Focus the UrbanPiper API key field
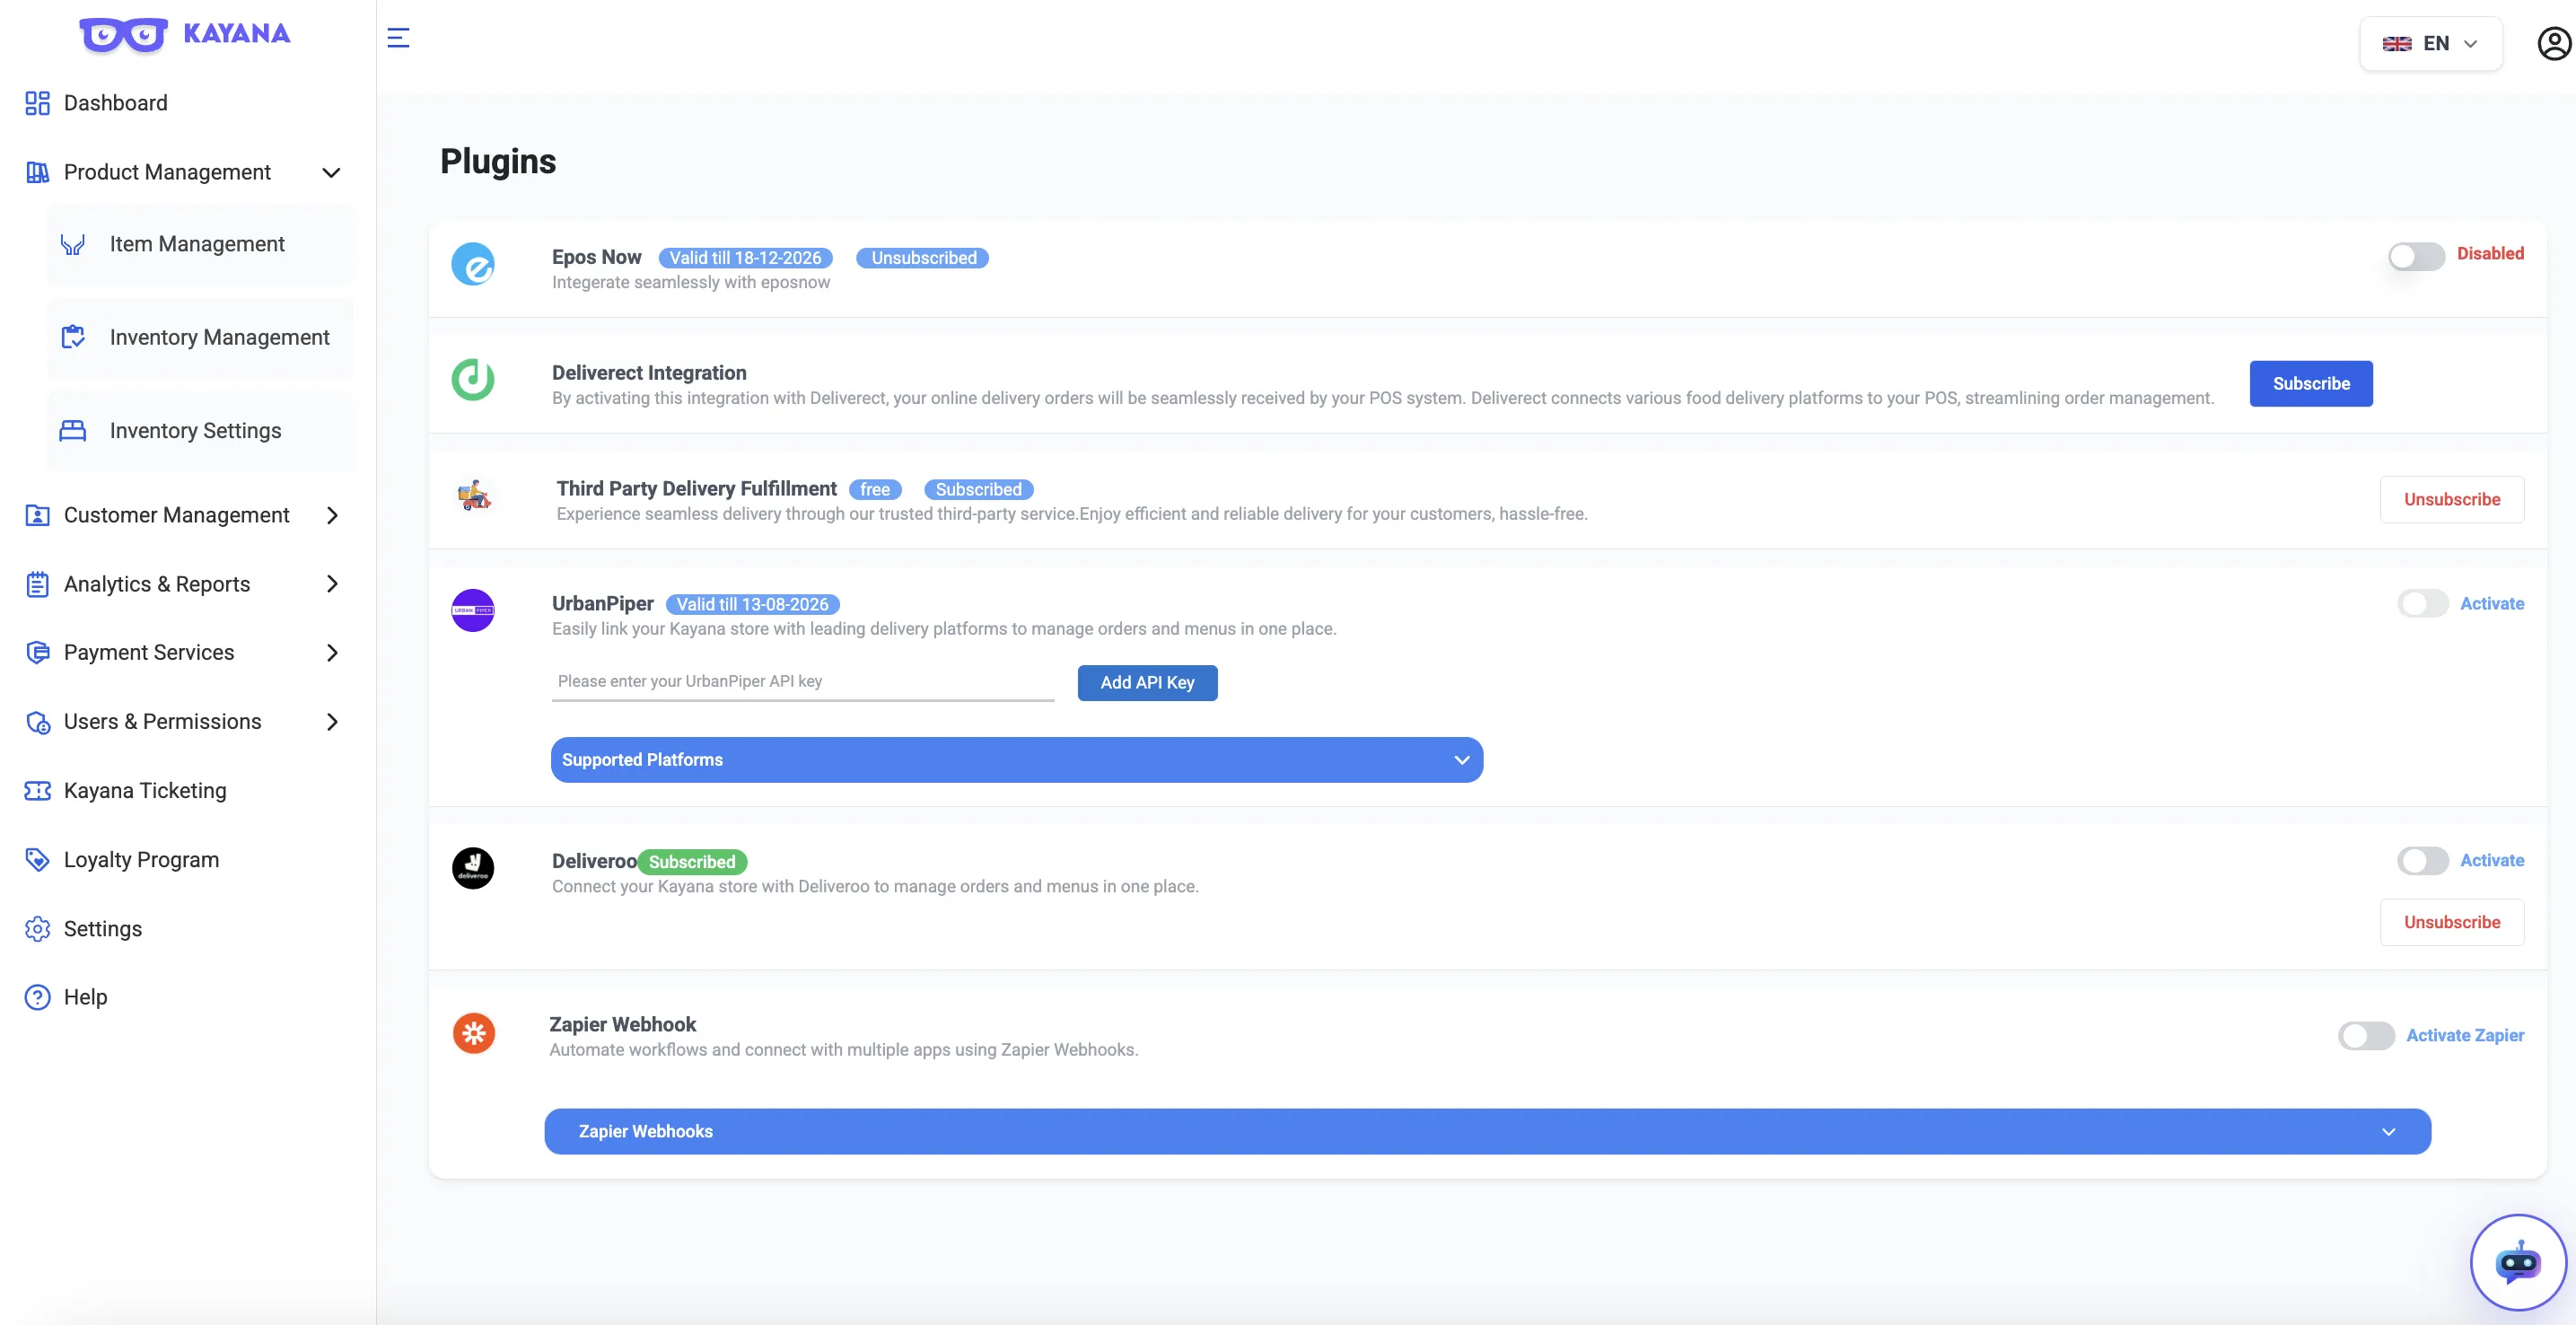 pos(802,682)
